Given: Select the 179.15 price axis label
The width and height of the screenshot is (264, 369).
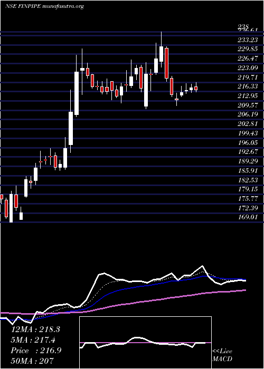Looking at the screenshot, I should [248, 189].
